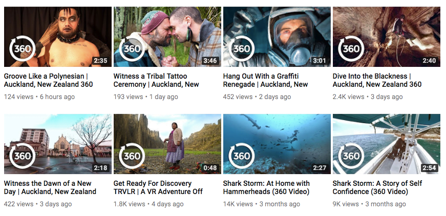Click the 2:35 duration badge
Image resolution: width=446 pixels, height=216 pixels.
100,60
